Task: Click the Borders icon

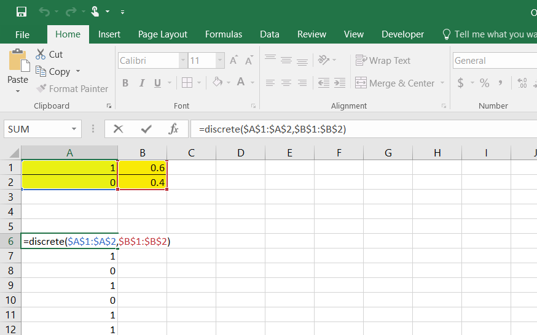Action: [x=187, y=83]
